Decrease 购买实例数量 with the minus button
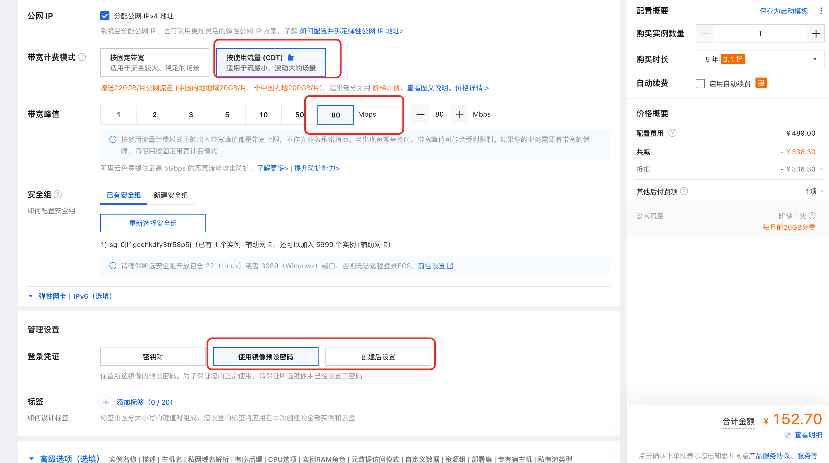Image resolution: width=829 pixels, height=463 pixels. click(x=705, y=34)
